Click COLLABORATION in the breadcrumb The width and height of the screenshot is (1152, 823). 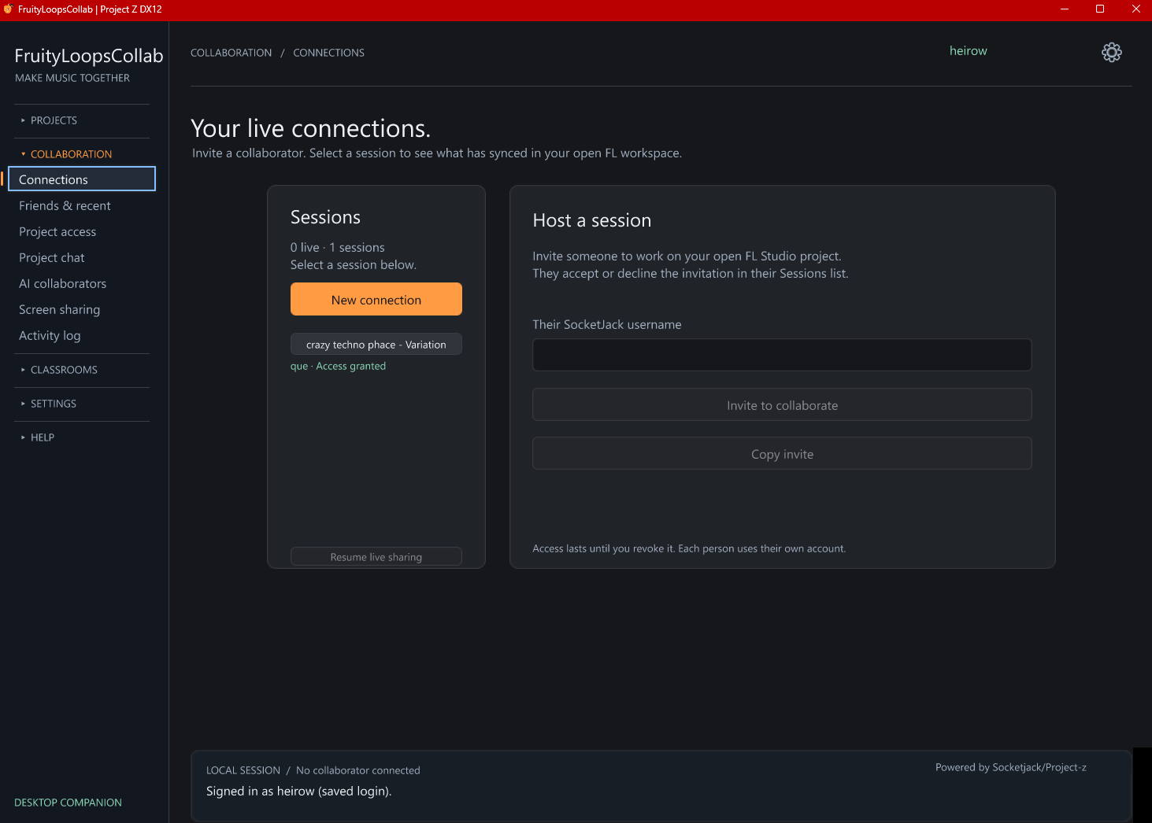[x=231, y=53]
